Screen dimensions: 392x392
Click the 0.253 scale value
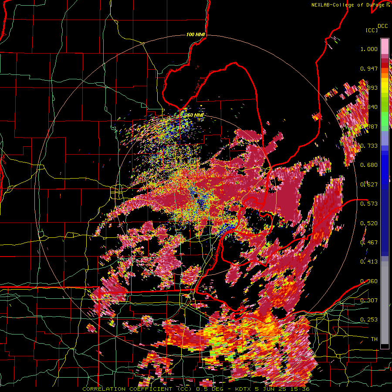pos(369,320)
